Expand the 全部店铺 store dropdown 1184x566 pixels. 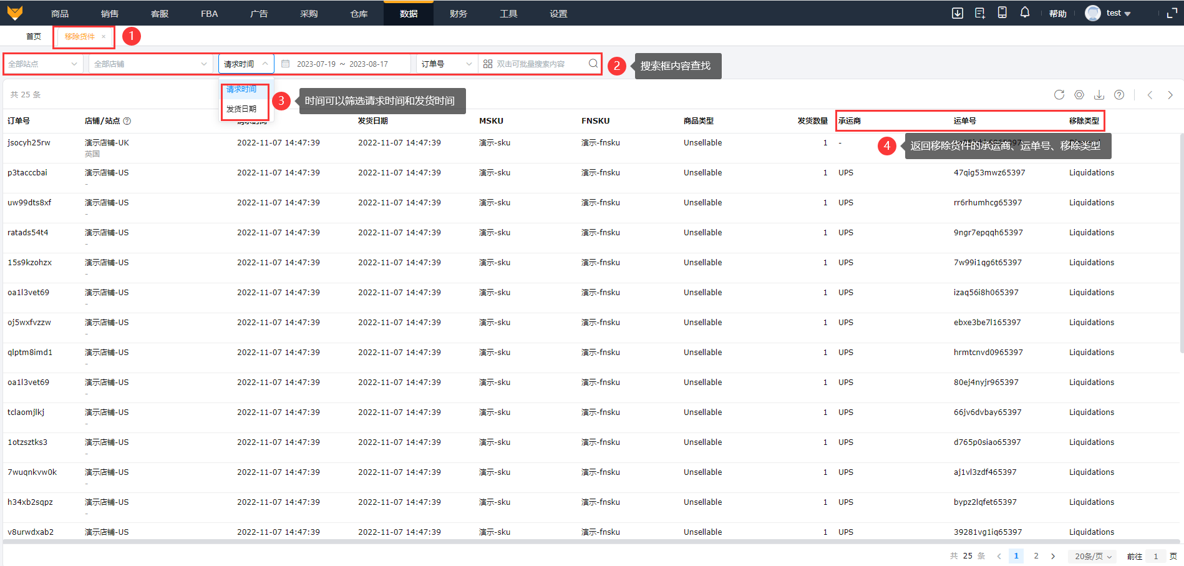click(150, 64)
